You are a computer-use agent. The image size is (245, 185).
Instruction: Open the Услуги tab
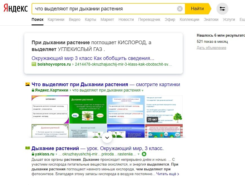(229, 19)
